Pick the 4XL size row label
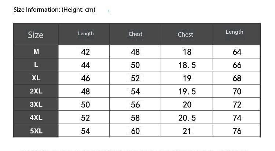 point(36,118)
